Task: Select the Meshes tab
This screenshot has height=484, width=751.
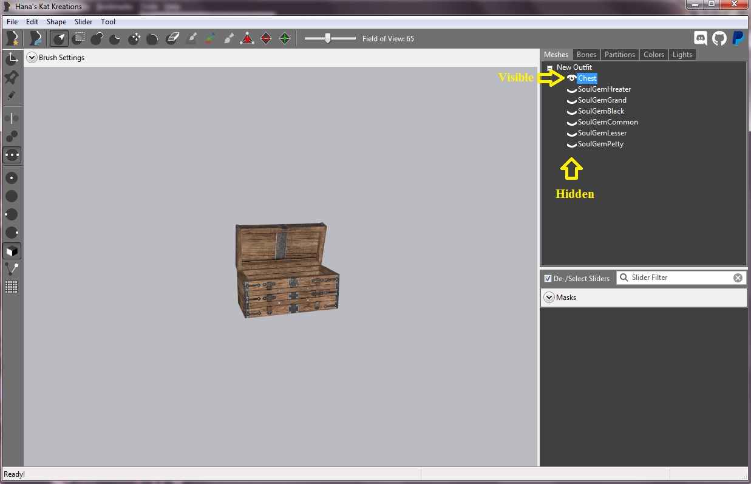Action: tap(556, 55)
